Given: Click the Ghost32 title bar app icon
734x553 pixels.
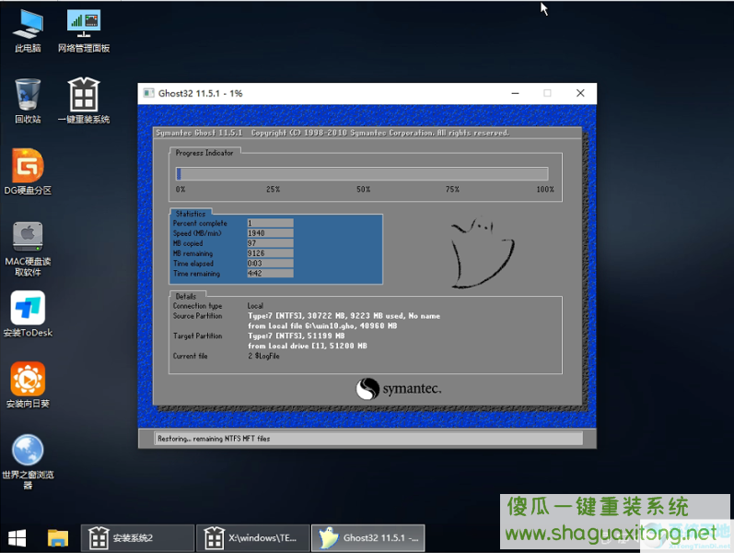Looking at the screenshot, I should click(149, 93).
